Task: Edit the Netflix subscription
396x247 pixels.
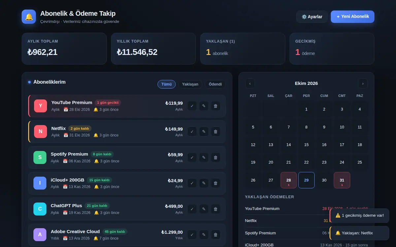Action: click(x=204, y=132)
